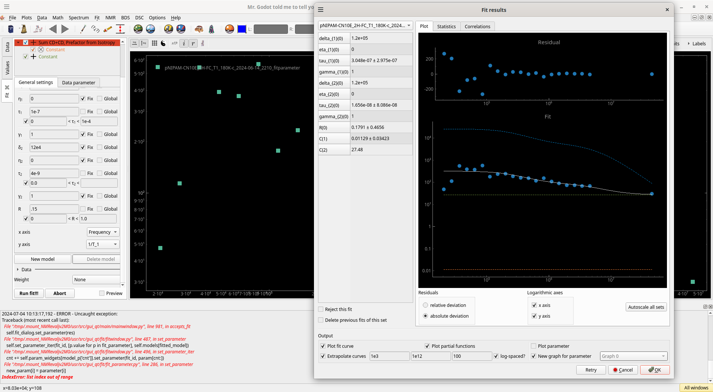713x392 pixels.
Task: Toggle log x-axis icon in graph toolbar
Action: [135, 43]
